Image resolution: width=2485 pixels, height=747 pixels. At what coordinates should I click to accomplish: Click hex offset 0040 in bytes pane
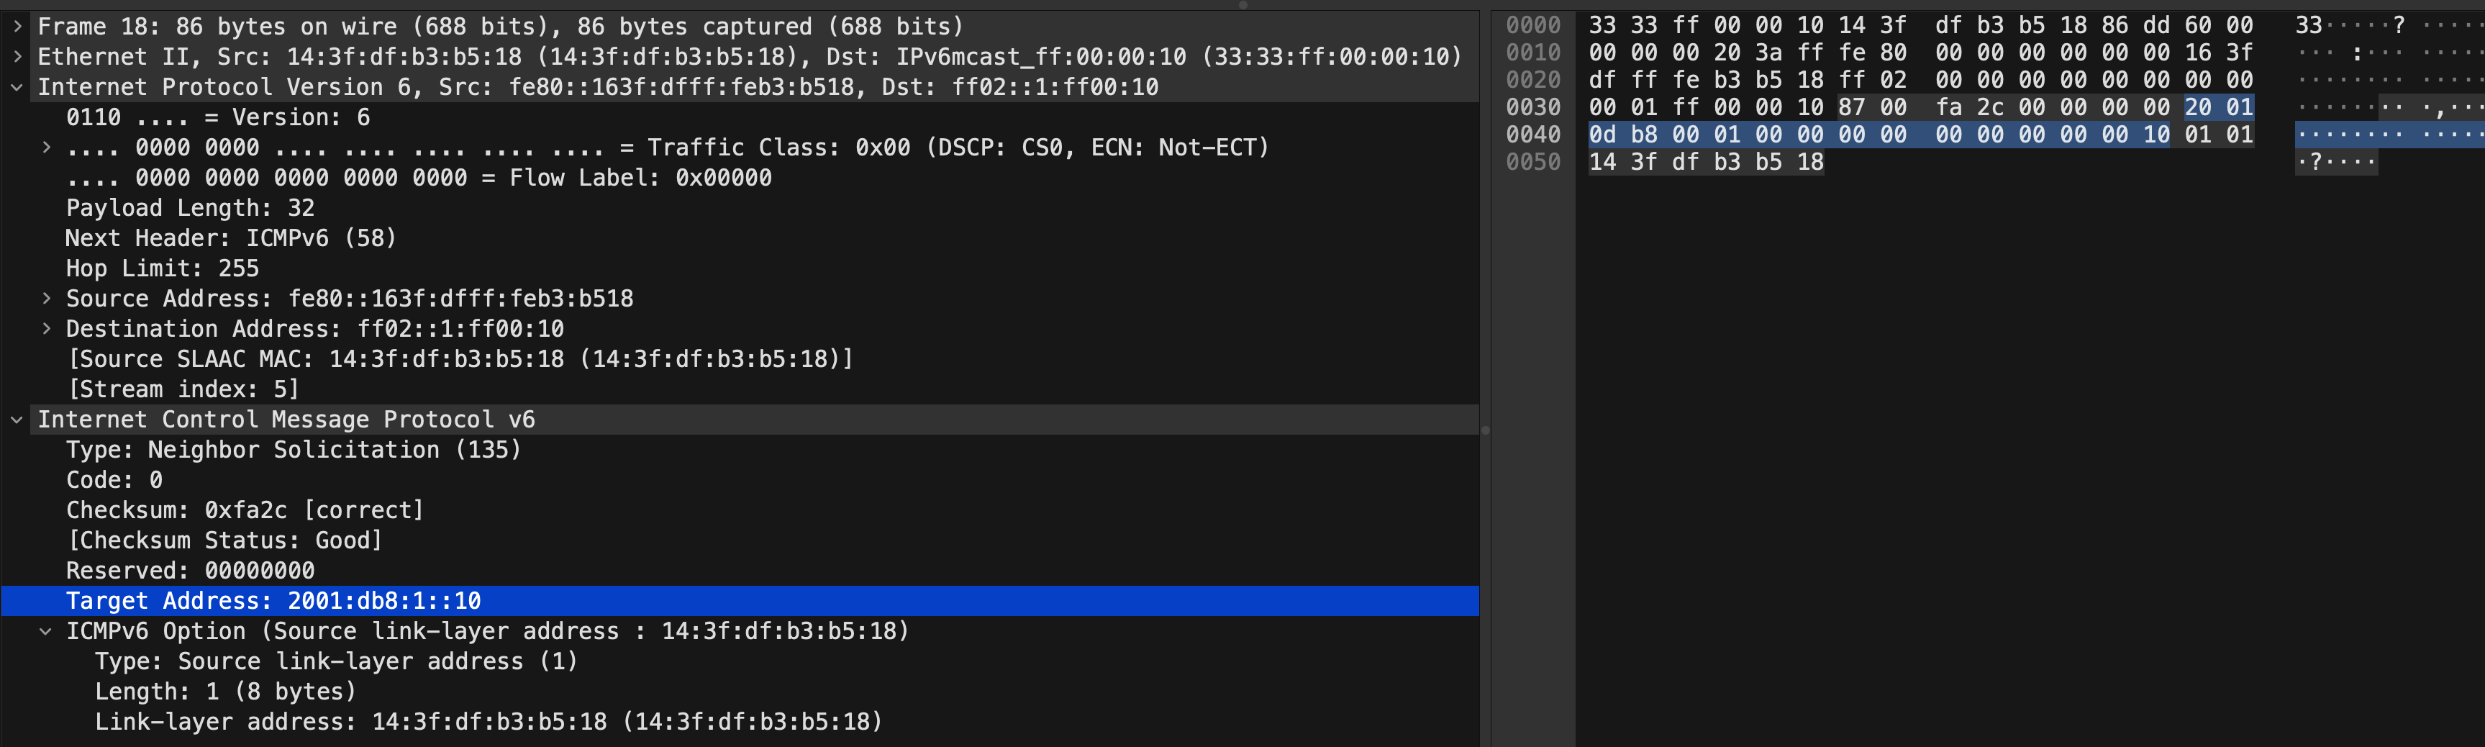(x=1533, y=134)
